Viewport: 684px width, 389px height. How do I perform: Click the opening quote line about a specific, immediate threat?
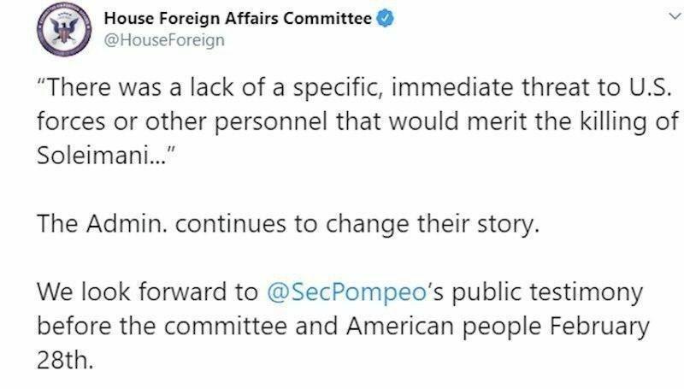[354, 88]
